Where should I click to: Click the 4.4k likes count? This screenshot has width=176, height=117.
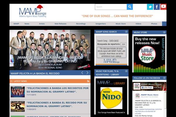coord(157,87)
